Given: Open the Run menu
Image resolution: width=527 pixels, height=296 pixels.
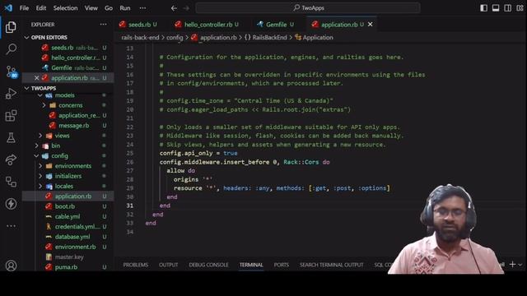Looking at the screenshot, I should pos(125,8).
